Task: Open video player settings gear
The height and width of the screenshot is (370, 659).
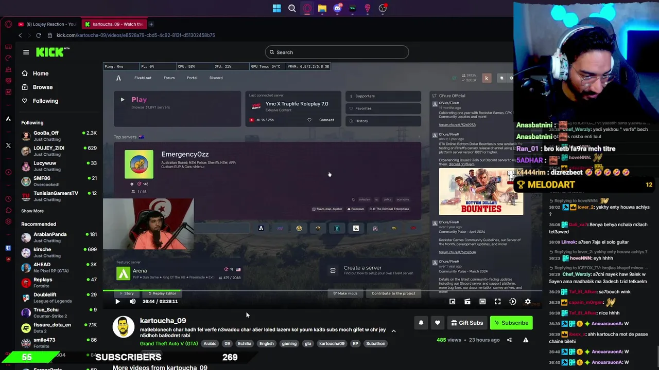Action: (x=528, y=302)
